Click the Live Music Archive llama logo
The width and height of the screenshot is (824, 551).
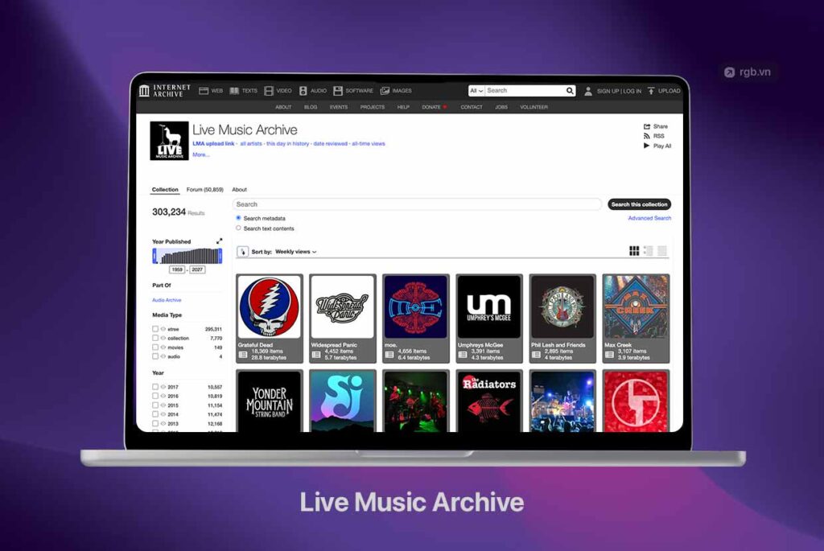(169, 141)
